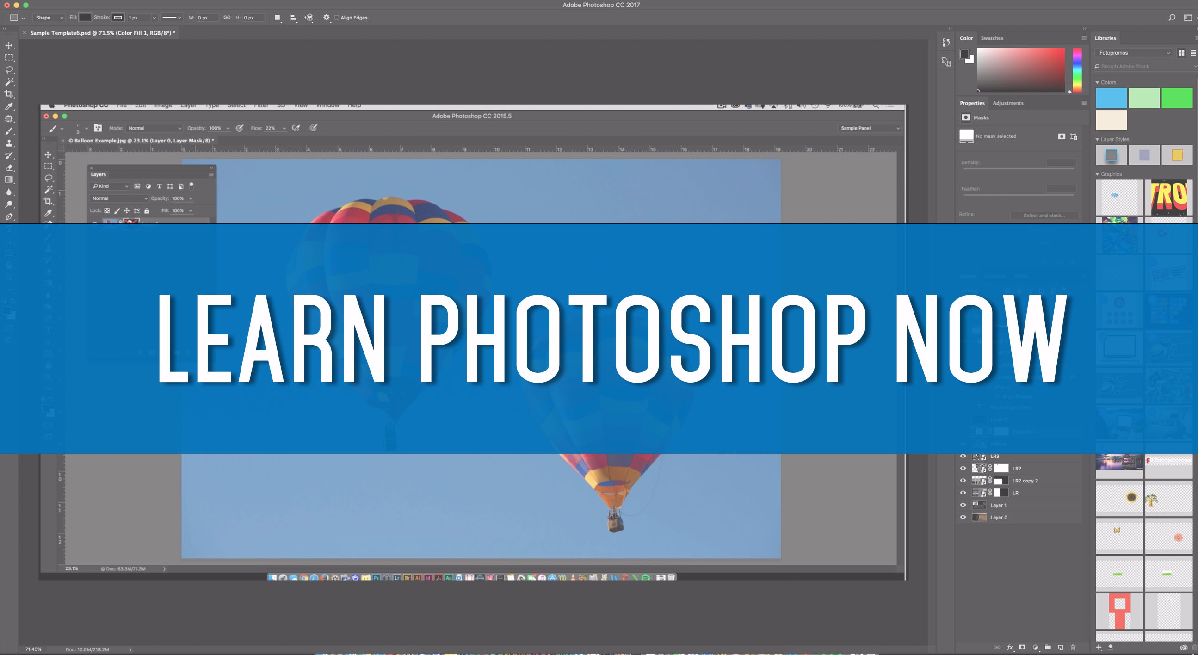Switch to the Swatches tab
This screenshot has width=1198, height=655.
pos(992,38)
